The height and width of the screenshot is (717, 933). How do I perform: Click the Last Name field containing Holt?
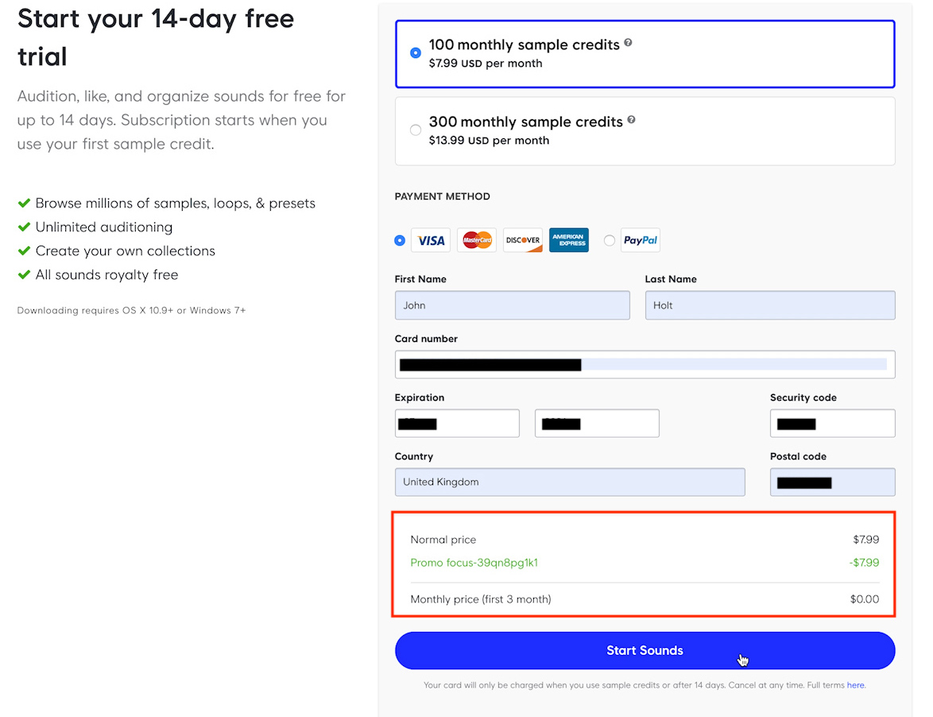click(x=769, y=305)
